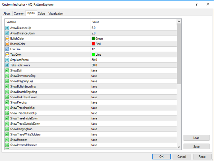Open the About tab
This screenshot has width=214, height=161.
[7, 13]
